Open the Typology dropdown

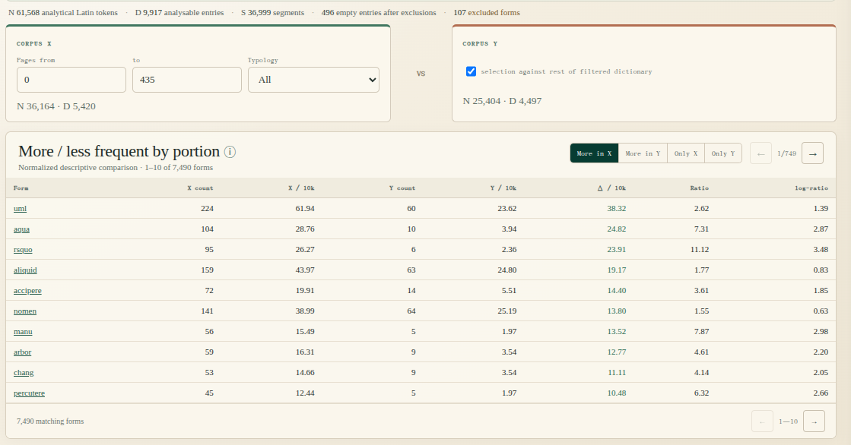pyautogui.click(x=313, y=80)
